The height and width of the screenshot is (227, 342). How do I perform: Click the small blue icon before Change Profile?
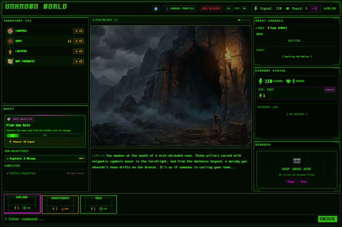[156, 9]
